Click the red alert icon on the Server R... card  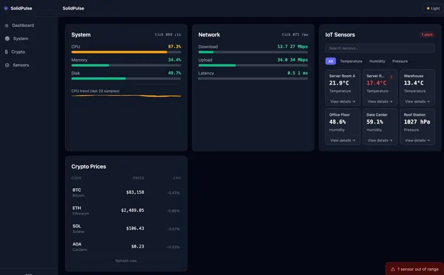(x=391, y=77)
